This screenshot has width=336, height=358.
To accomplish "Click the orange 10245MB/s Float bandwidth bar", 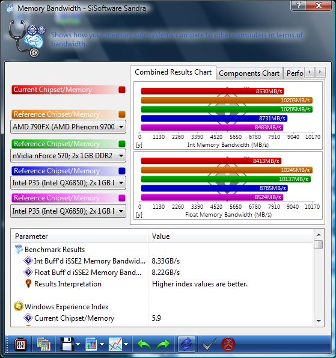I will pyautogui.click(x=227, y=170).
